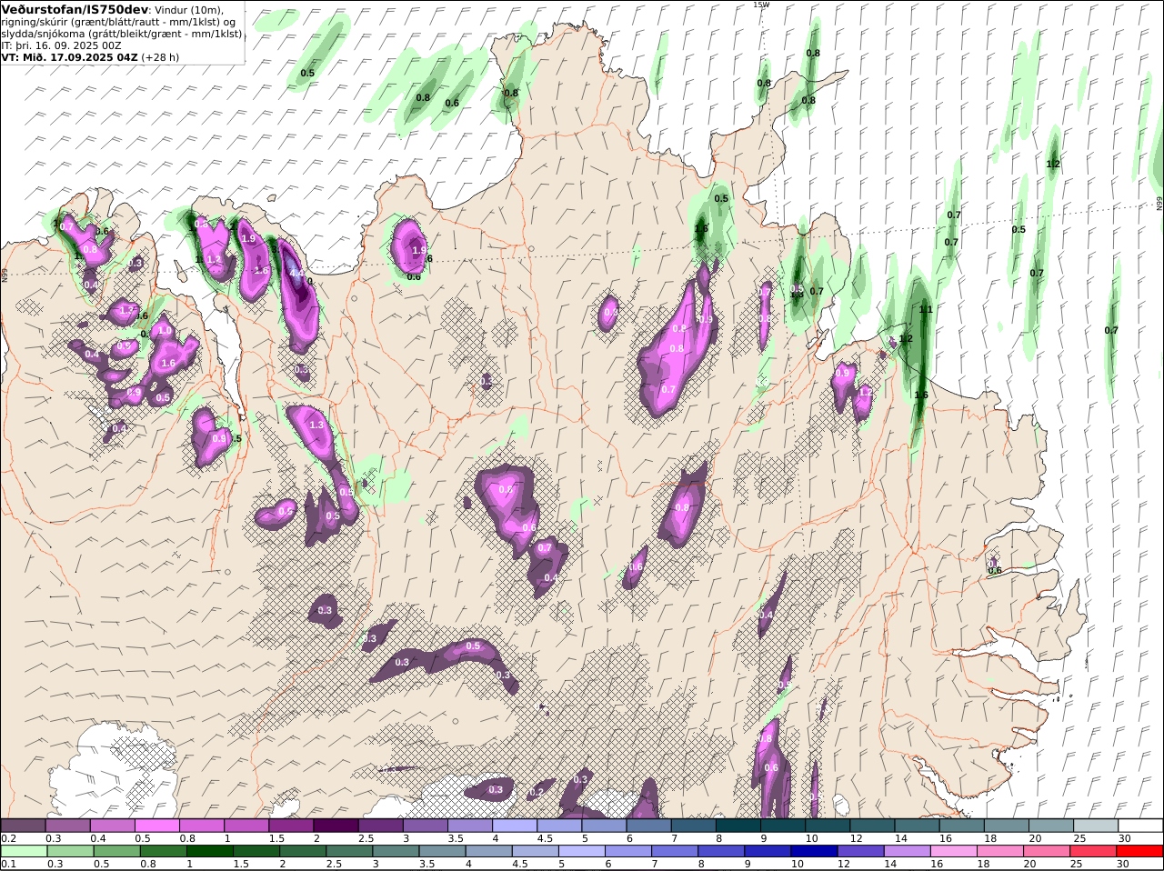This screenshot has width=1164, height=871.
Task: Select the lavender snow-scale swatch labeled 4.5
Action: point(559,825)
